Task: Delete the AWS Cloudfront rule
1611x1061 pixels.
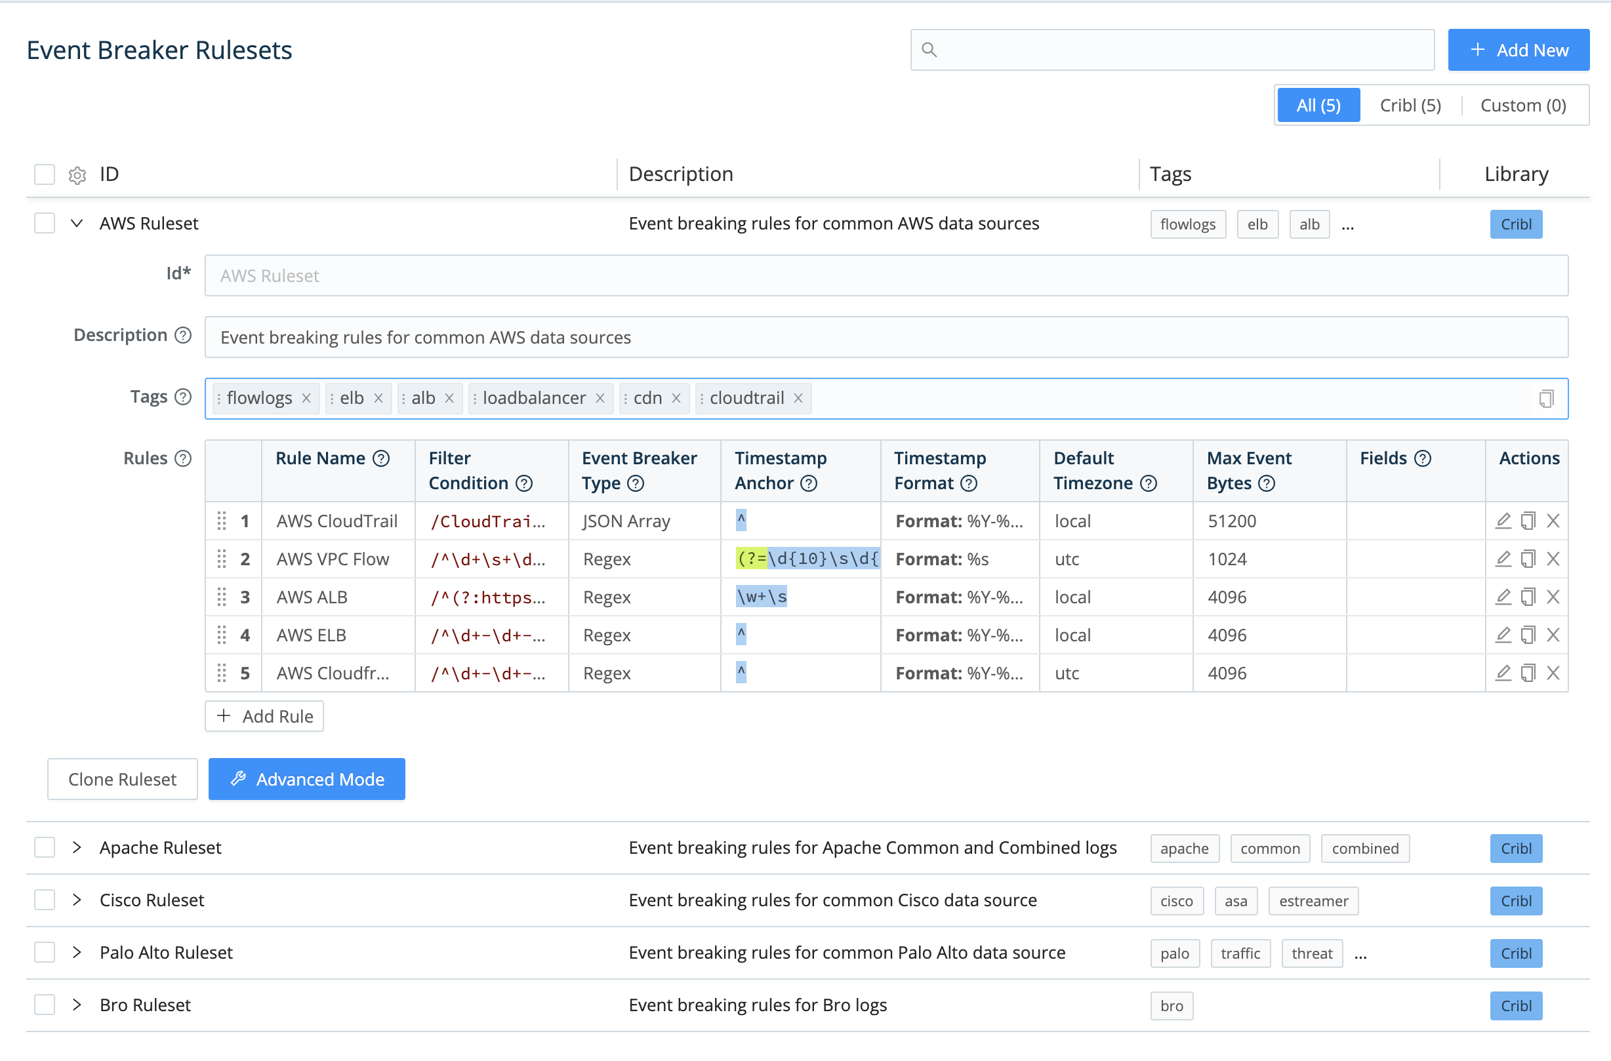Action: (1553, 673)
